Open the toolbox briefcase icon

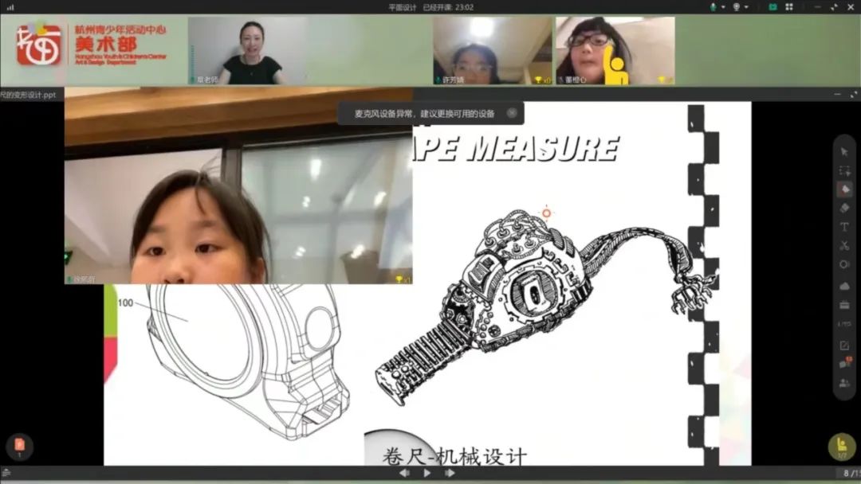pos(844,305)
